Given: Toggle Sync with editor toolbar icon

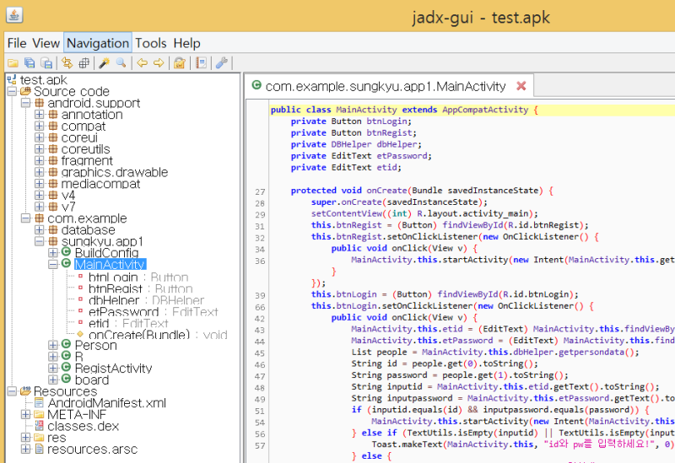Looking at the screenshot, I should (x=67, y=63).
